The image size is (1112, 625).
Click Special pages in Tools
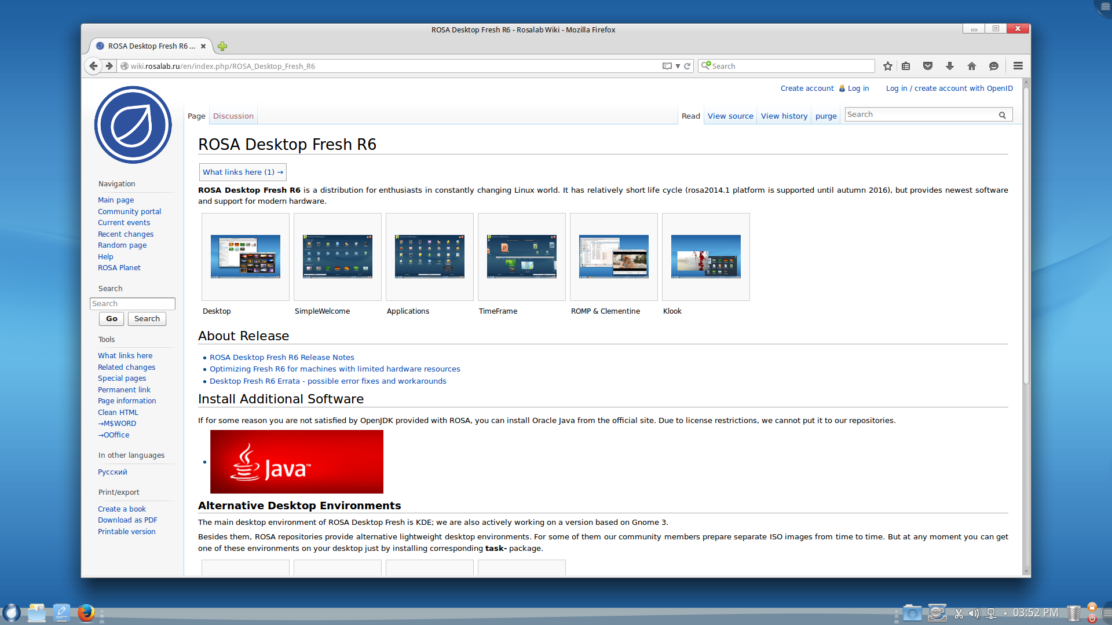click(x=122, y=378)
